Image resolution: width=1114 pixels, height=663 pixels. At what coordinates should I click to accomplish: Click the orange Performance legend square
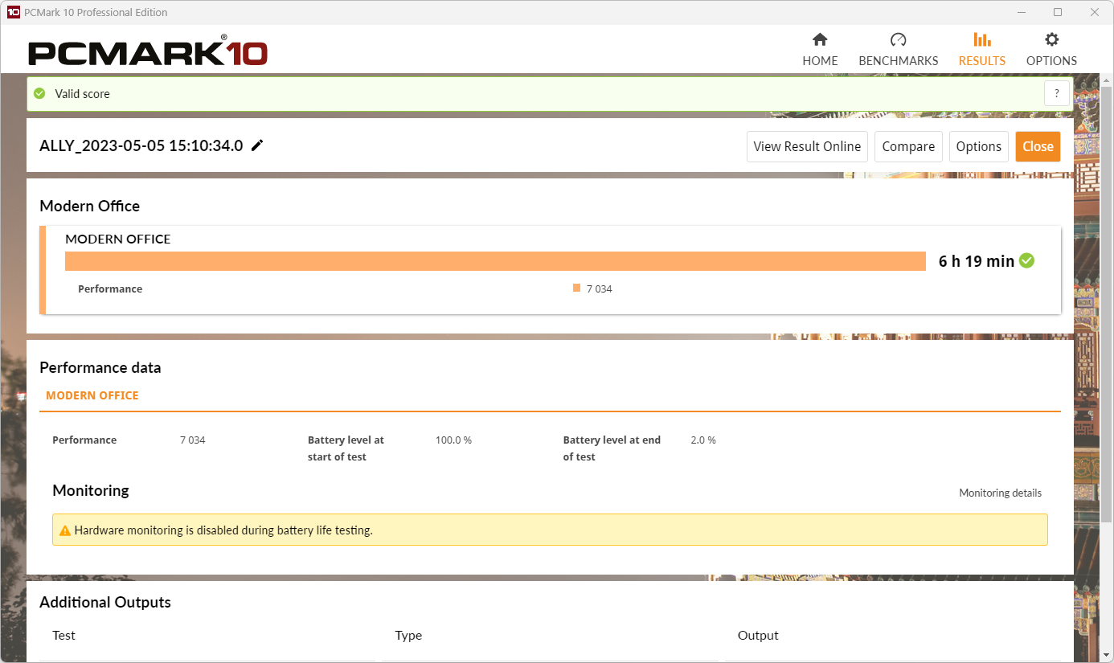point(576,288)
